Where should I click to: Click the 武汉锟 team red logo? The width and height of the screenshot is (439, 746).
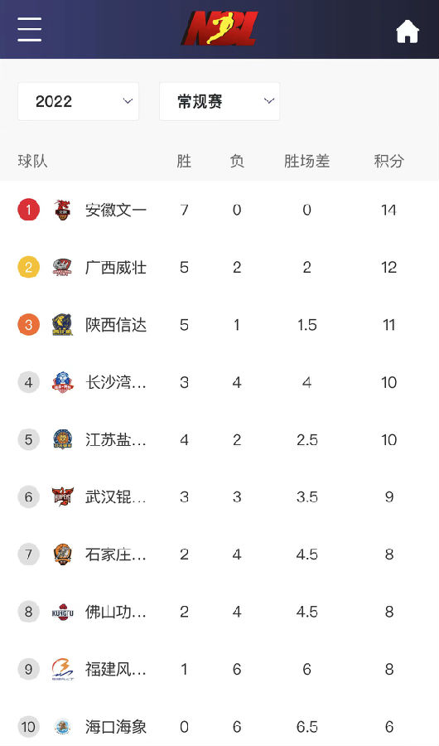tap(63, 497)
